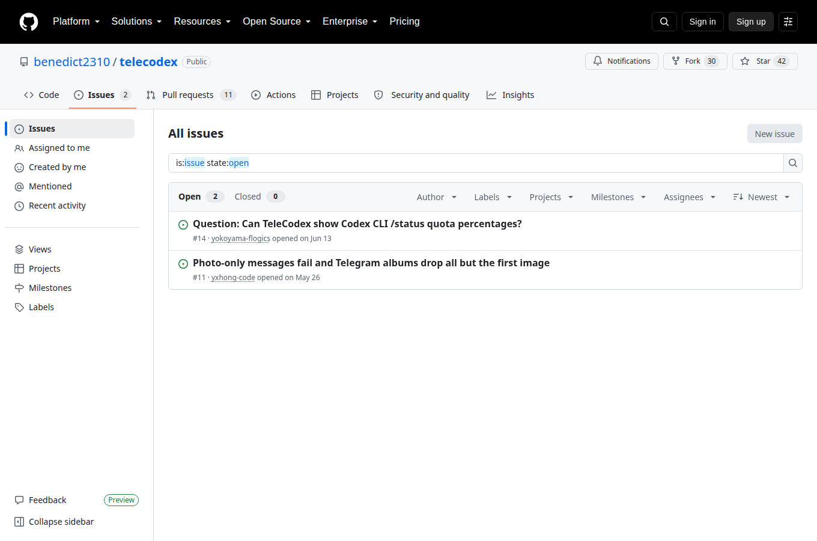
Task: Click open-issue icon for issue #14
Action: 183,225
